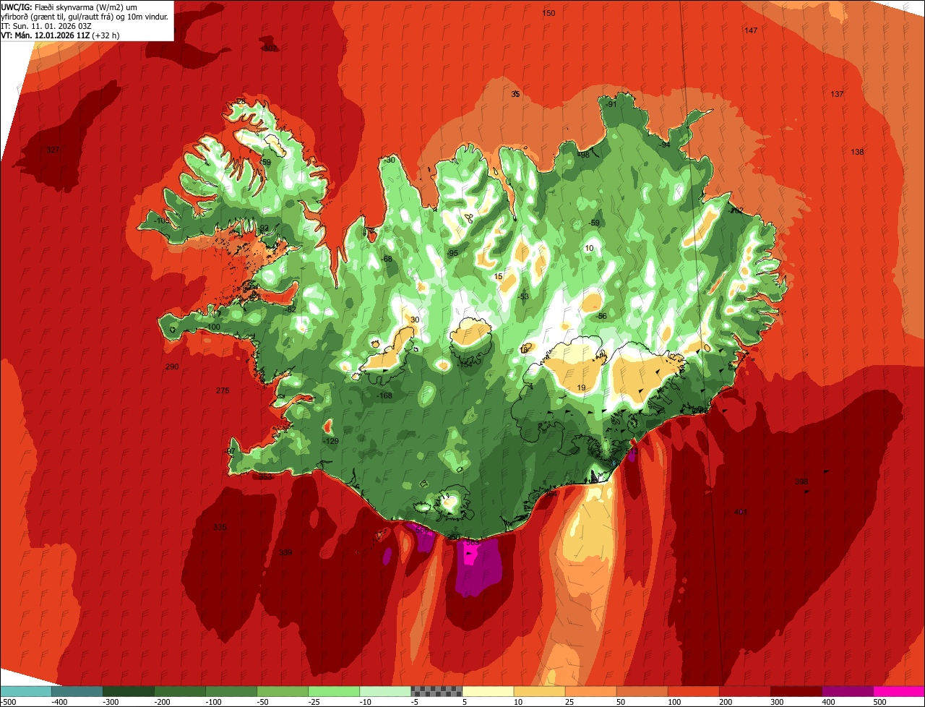
Task: Select the checkered -5 to 5 legend swatch
Action: pyautogui.click(x=436, y=691)
